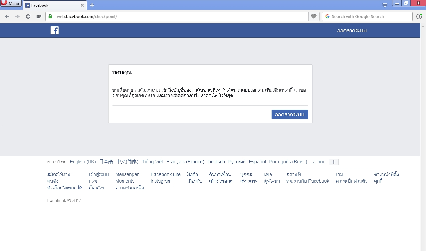Viewport: 426px width, 251px height.
Task: Open เงื่อนไข footer link
Action: [97, 188]
